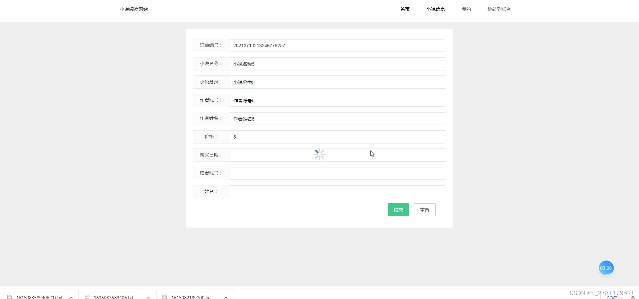Submit the form with 提交 button
This screenshot has height=299, width=639.
[398, 210]
